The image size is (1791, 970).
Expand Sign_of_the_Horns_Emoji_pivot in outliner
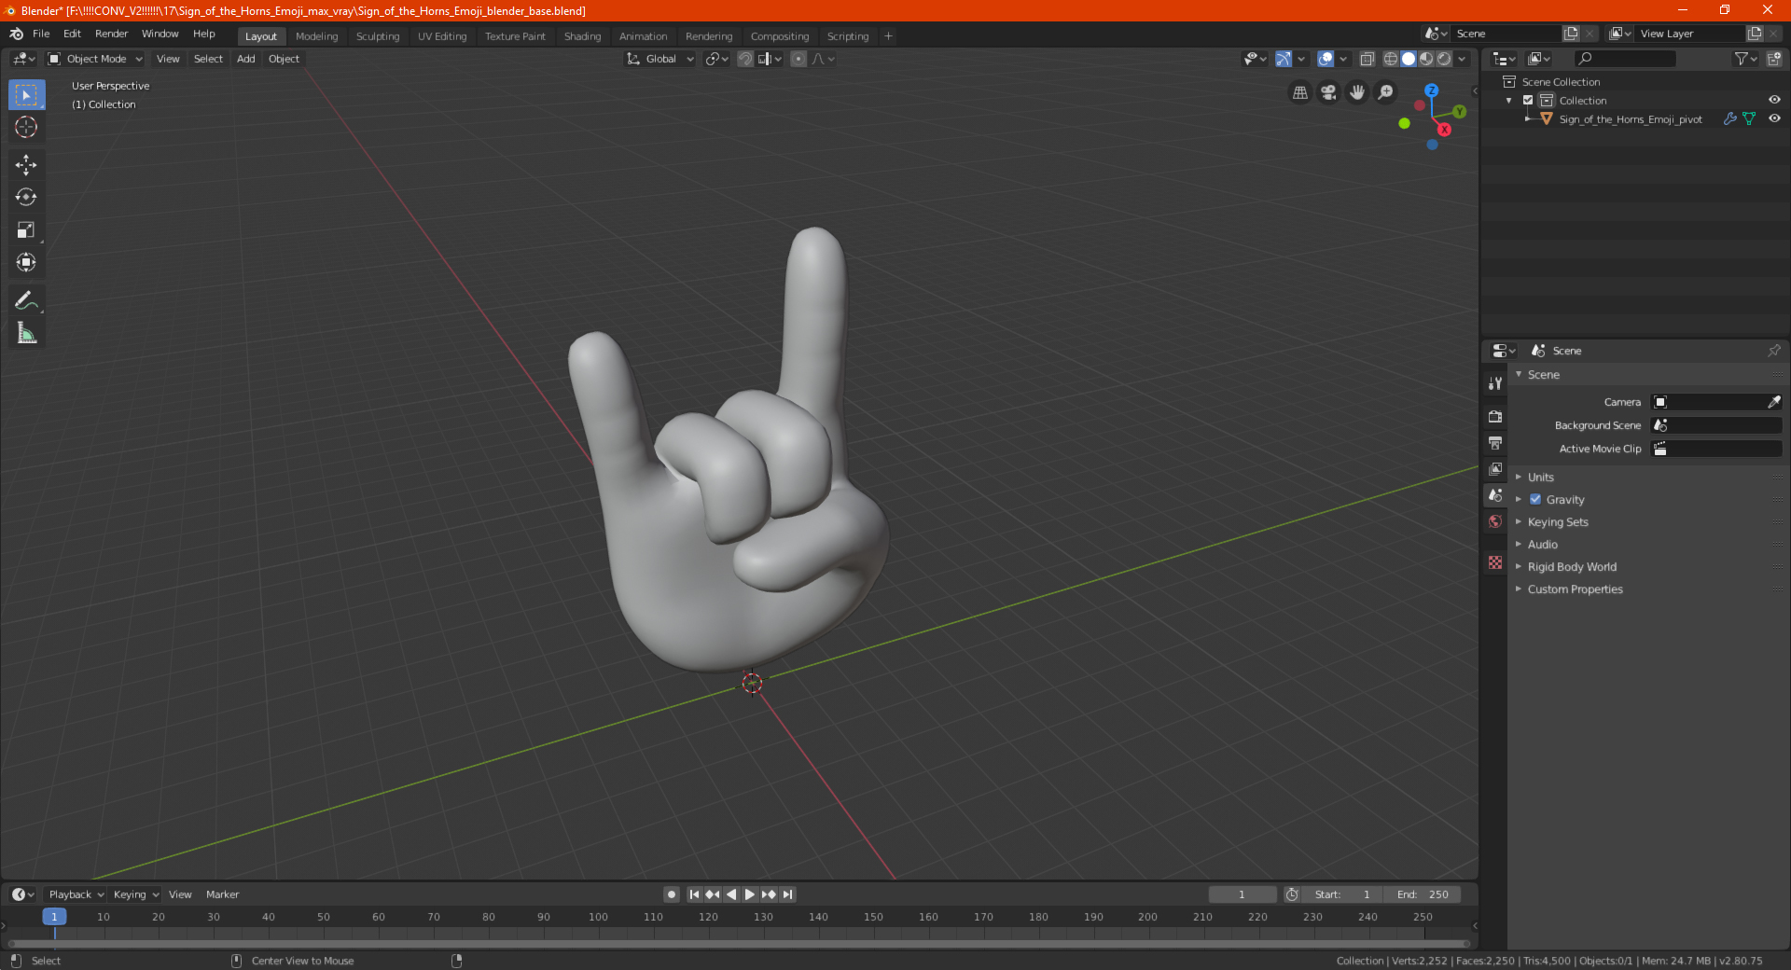(x=1528, y=118)
